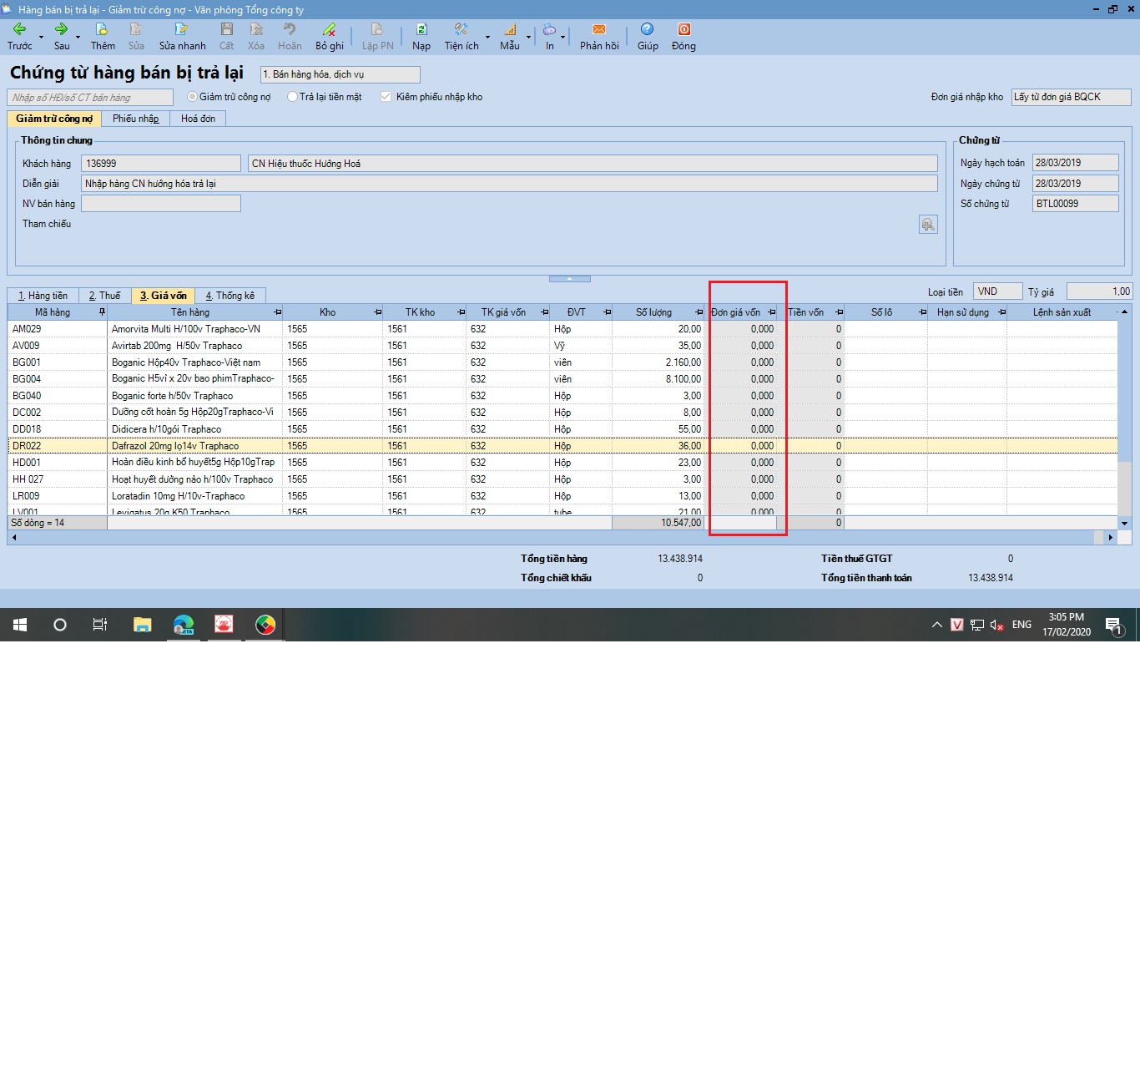Click the Thêm new document icon
The height and width of the screenshot is (1069, 1140).
[x=102, y=29]
